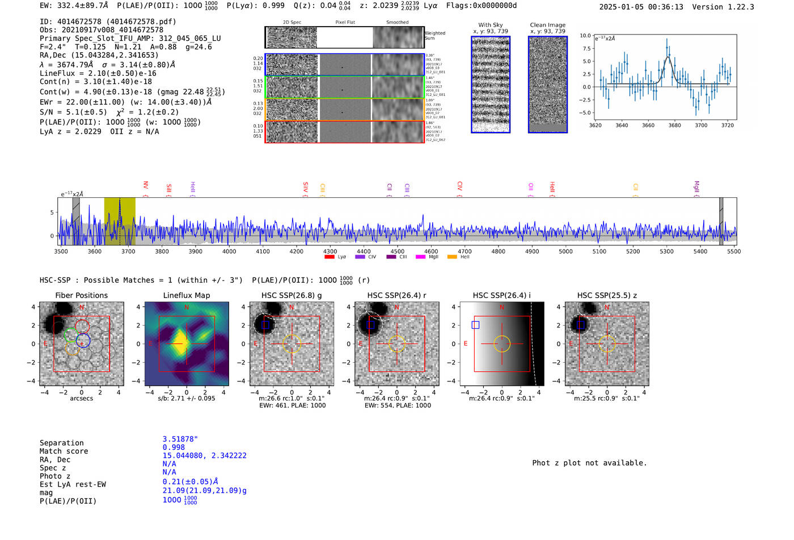Click the ID: 4014672578 line
794x540 pixels.
(x=108, y=22)
